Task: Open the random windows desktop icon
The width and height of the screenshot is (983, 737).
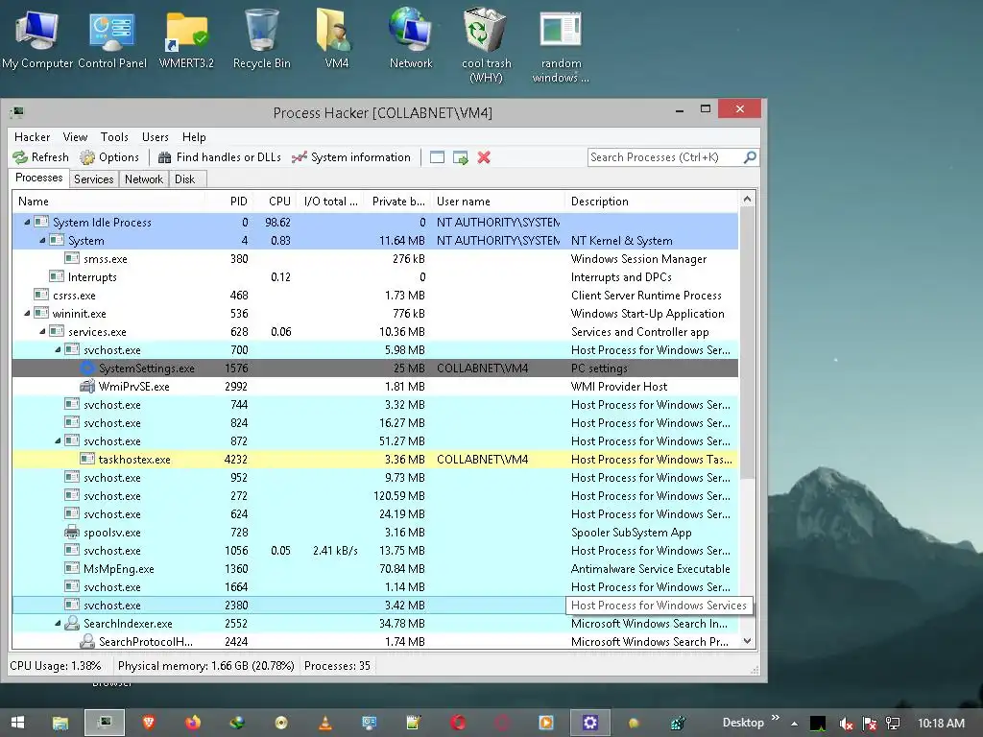Action: pyautogui.click(x=561, y=45)
